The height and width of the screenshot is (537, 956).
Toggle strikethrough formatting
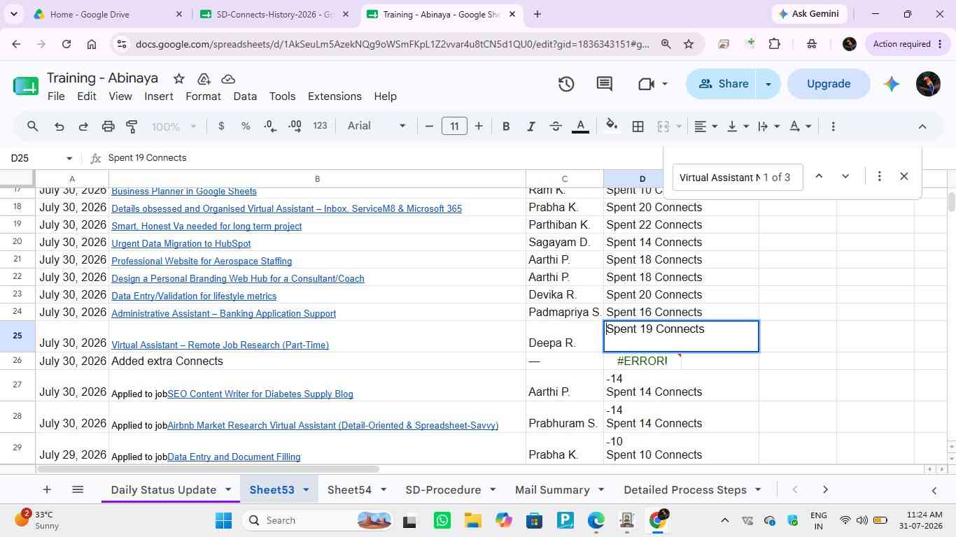pos(556,127)
